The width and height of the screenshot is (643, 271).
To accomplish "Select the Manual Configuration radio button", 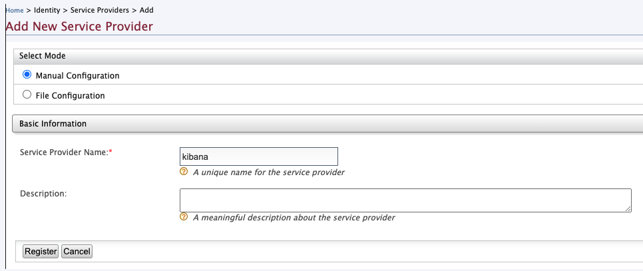I will tap(27, 75).
